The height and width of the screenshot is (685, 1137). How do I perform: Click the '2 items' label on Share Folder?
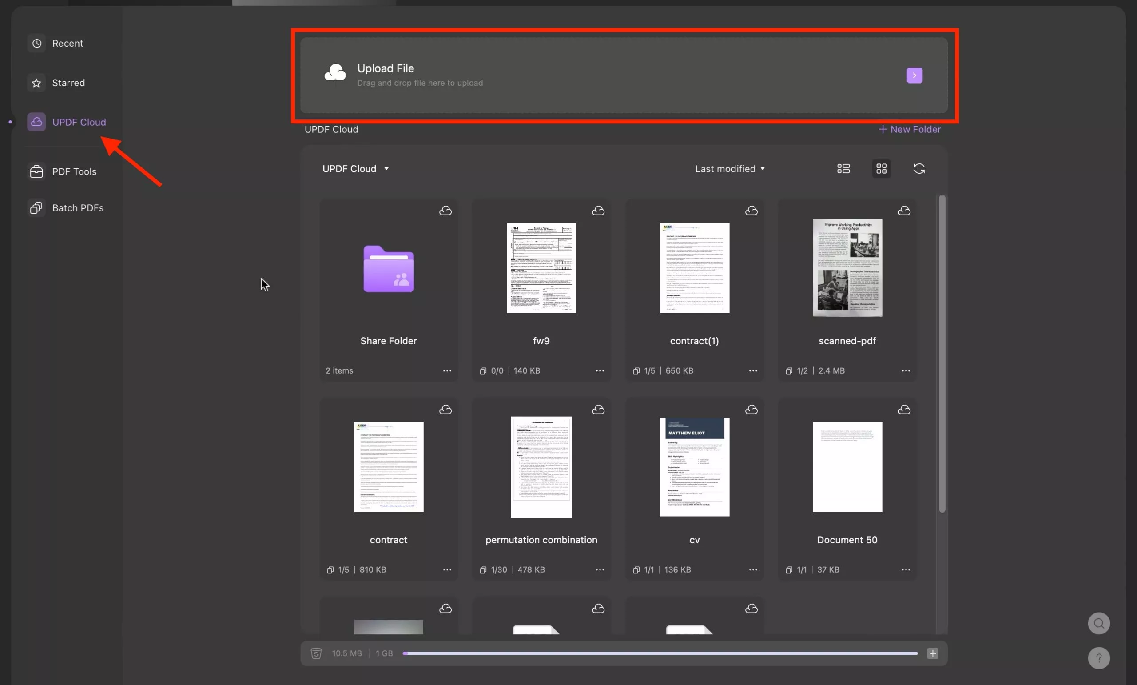click(x=339, y=370)
